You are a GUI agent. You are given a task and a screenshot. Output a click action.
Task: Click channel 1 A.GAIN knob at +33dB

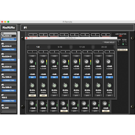point(31,61)
